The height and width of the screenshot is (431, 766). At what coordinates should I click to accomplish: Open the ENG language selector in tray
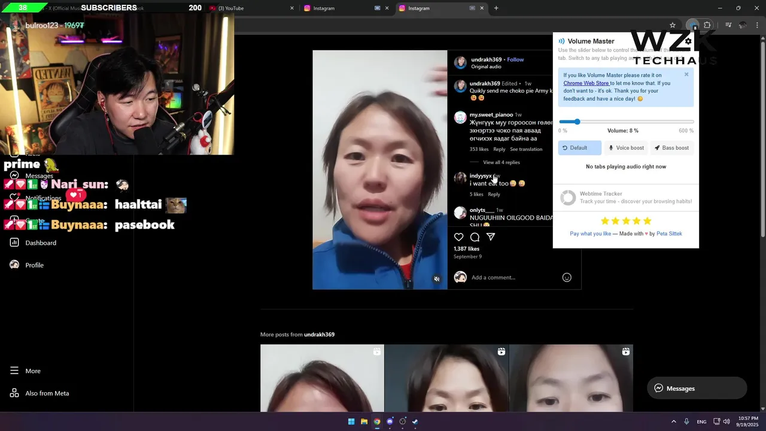[701, 421]
